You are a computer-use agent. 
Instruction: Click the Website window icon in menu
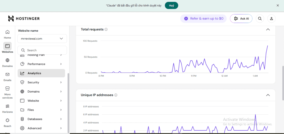tap(22, 101)
